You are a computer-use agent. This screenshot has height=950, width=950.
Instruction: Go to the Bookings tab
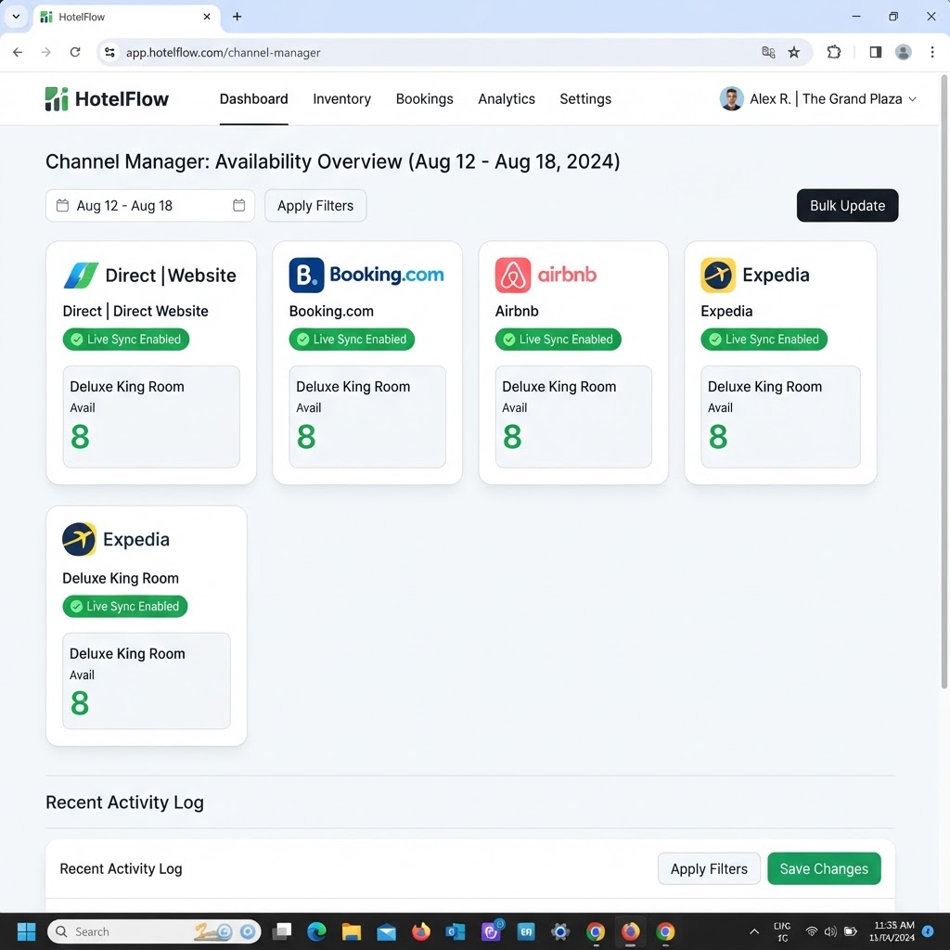click(x=424, y=98)
